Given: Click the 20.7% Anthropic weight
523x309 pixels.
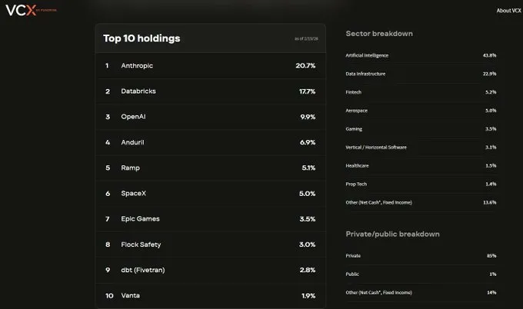Looking at the screenshot, I should pos(305,65).
